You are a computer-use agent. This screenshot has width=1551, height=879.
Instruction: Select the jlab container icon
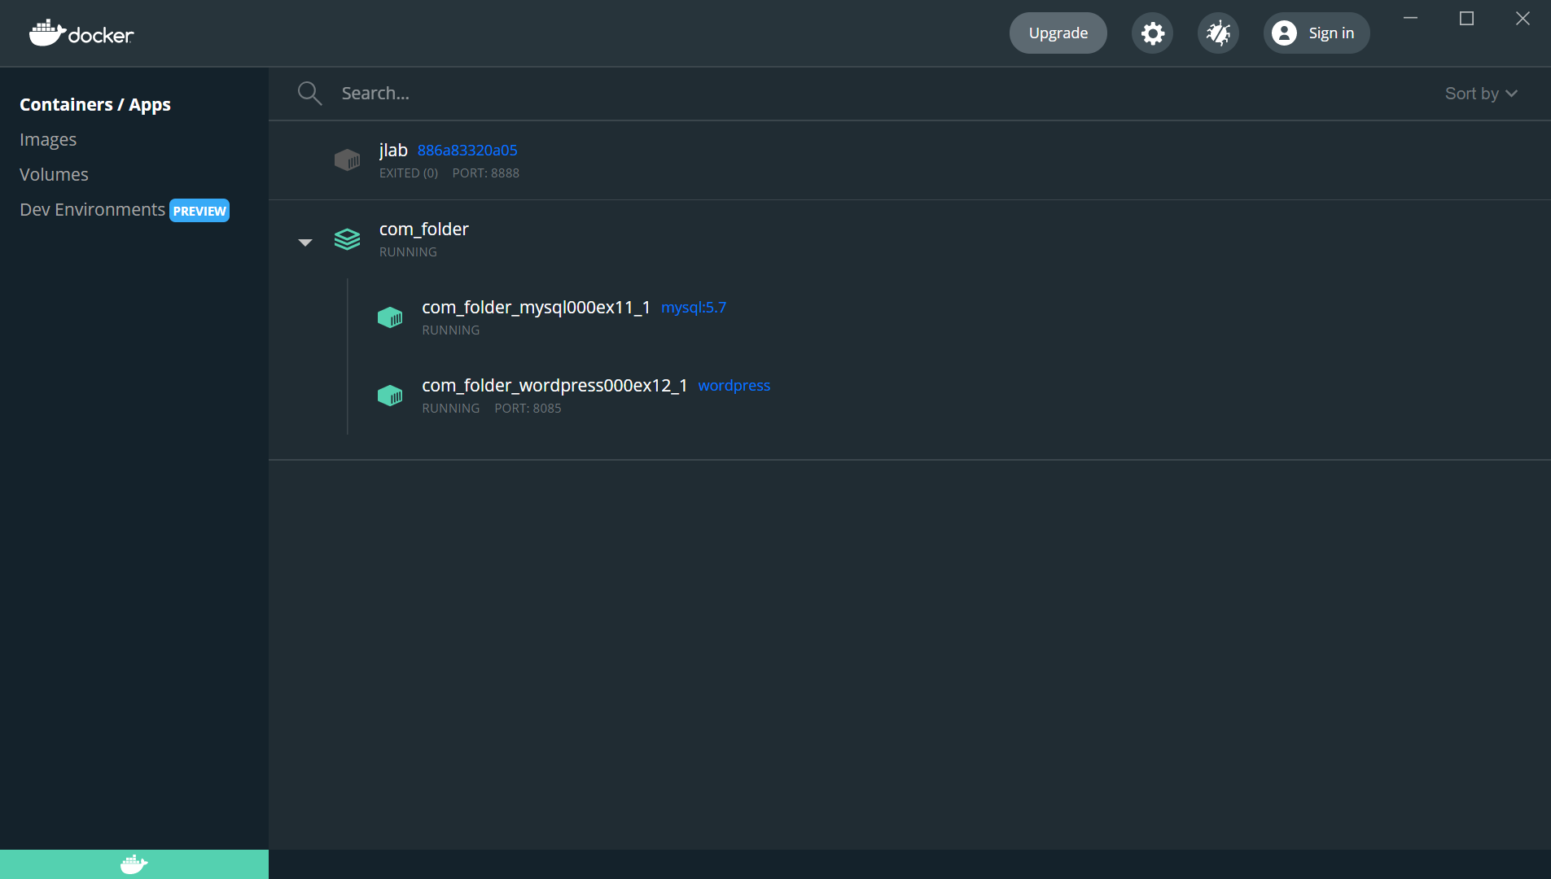point(347,160)
